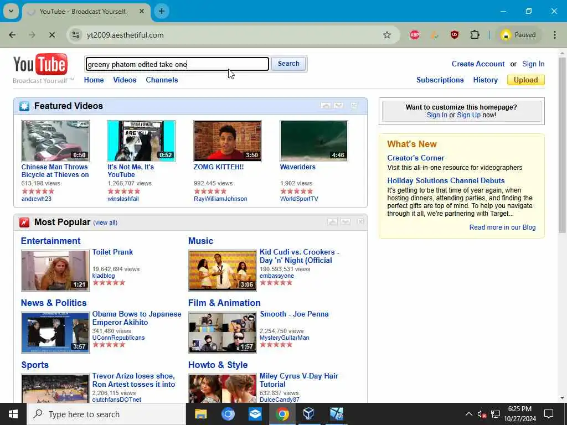Bookmark this page with star icon
Image resolution: width=567 pixels, height=425 pixels.
coord(387,35)
